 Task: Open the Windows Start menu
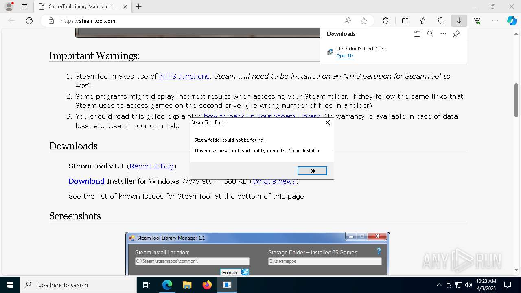click(x=10, y=285)
